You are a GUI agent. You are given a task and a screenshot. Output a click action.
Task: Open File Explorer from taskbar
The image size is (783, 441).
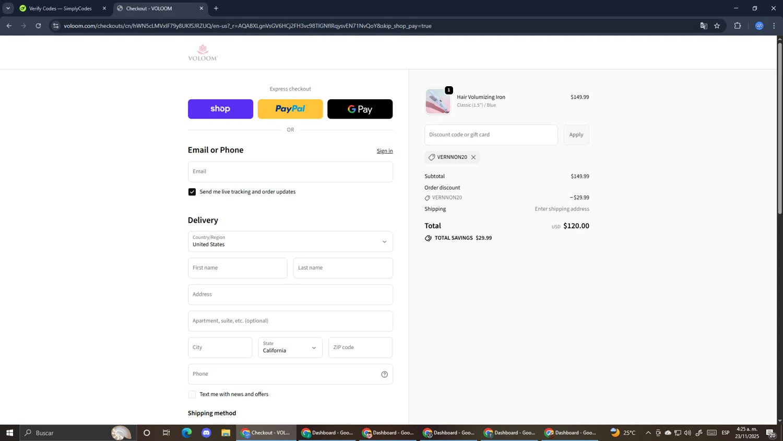pos(226,433)
